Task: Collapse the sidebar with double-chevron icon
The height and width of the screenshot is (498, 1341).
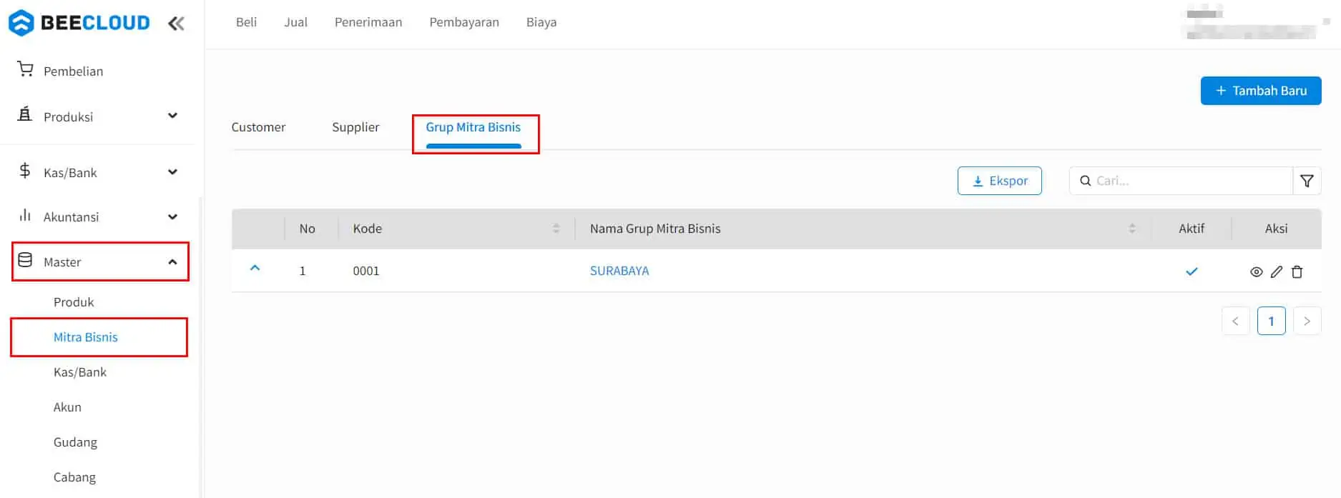Action: (x=176, y=24)
